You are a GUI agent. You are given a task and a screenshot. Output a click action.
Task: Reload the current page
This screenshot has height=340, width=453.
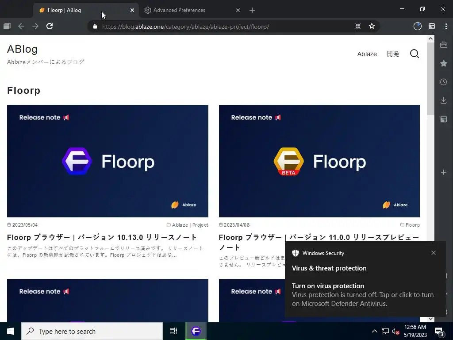(x=50, y=26)
